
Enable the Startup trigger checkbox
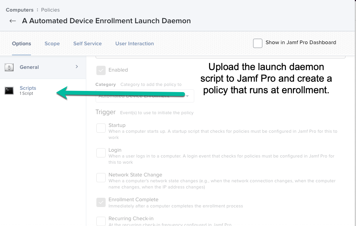[x=101, y=128]
